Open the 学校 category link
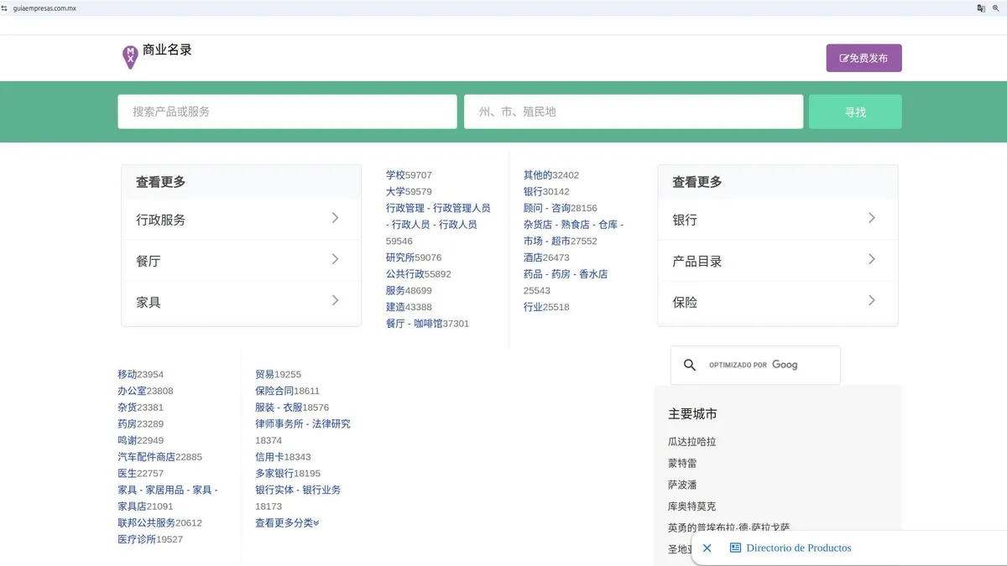 pos(395,174)
